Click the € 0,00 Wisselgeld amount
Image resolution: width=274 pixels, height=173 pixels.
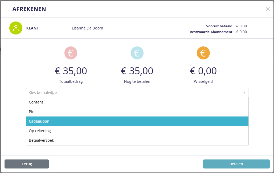pos(203,71)
